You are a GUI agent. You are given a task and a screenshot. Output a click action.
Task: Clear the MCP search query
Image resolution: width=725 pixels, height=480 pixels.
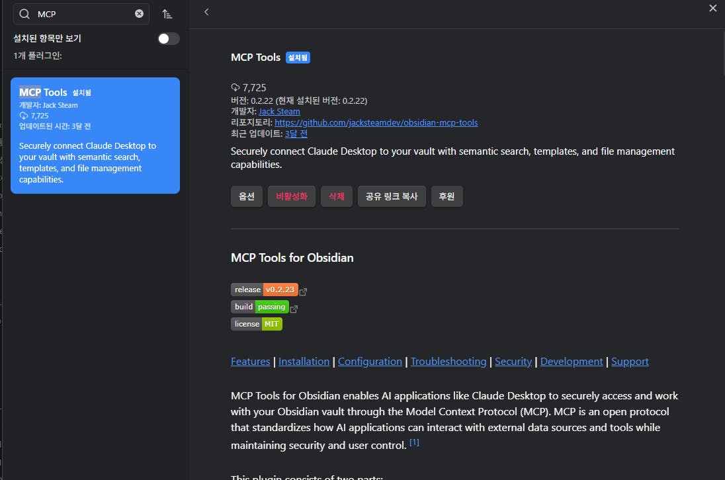tap(139, 14)
